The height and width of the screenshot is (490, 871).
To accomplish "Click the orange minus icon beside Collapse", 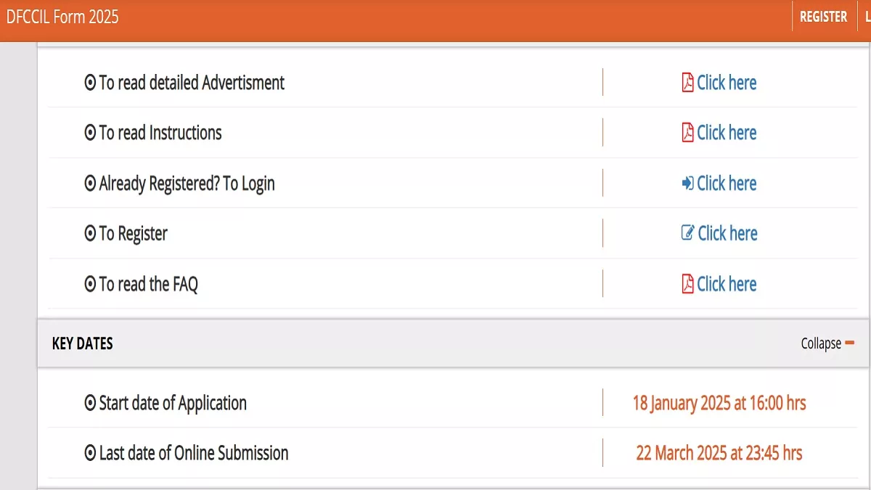I will click(850, 343).
